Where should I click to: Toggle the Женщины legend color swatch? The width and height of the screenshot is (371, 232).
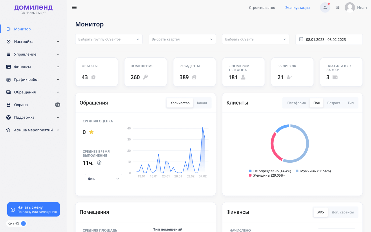tap(250, 175)
